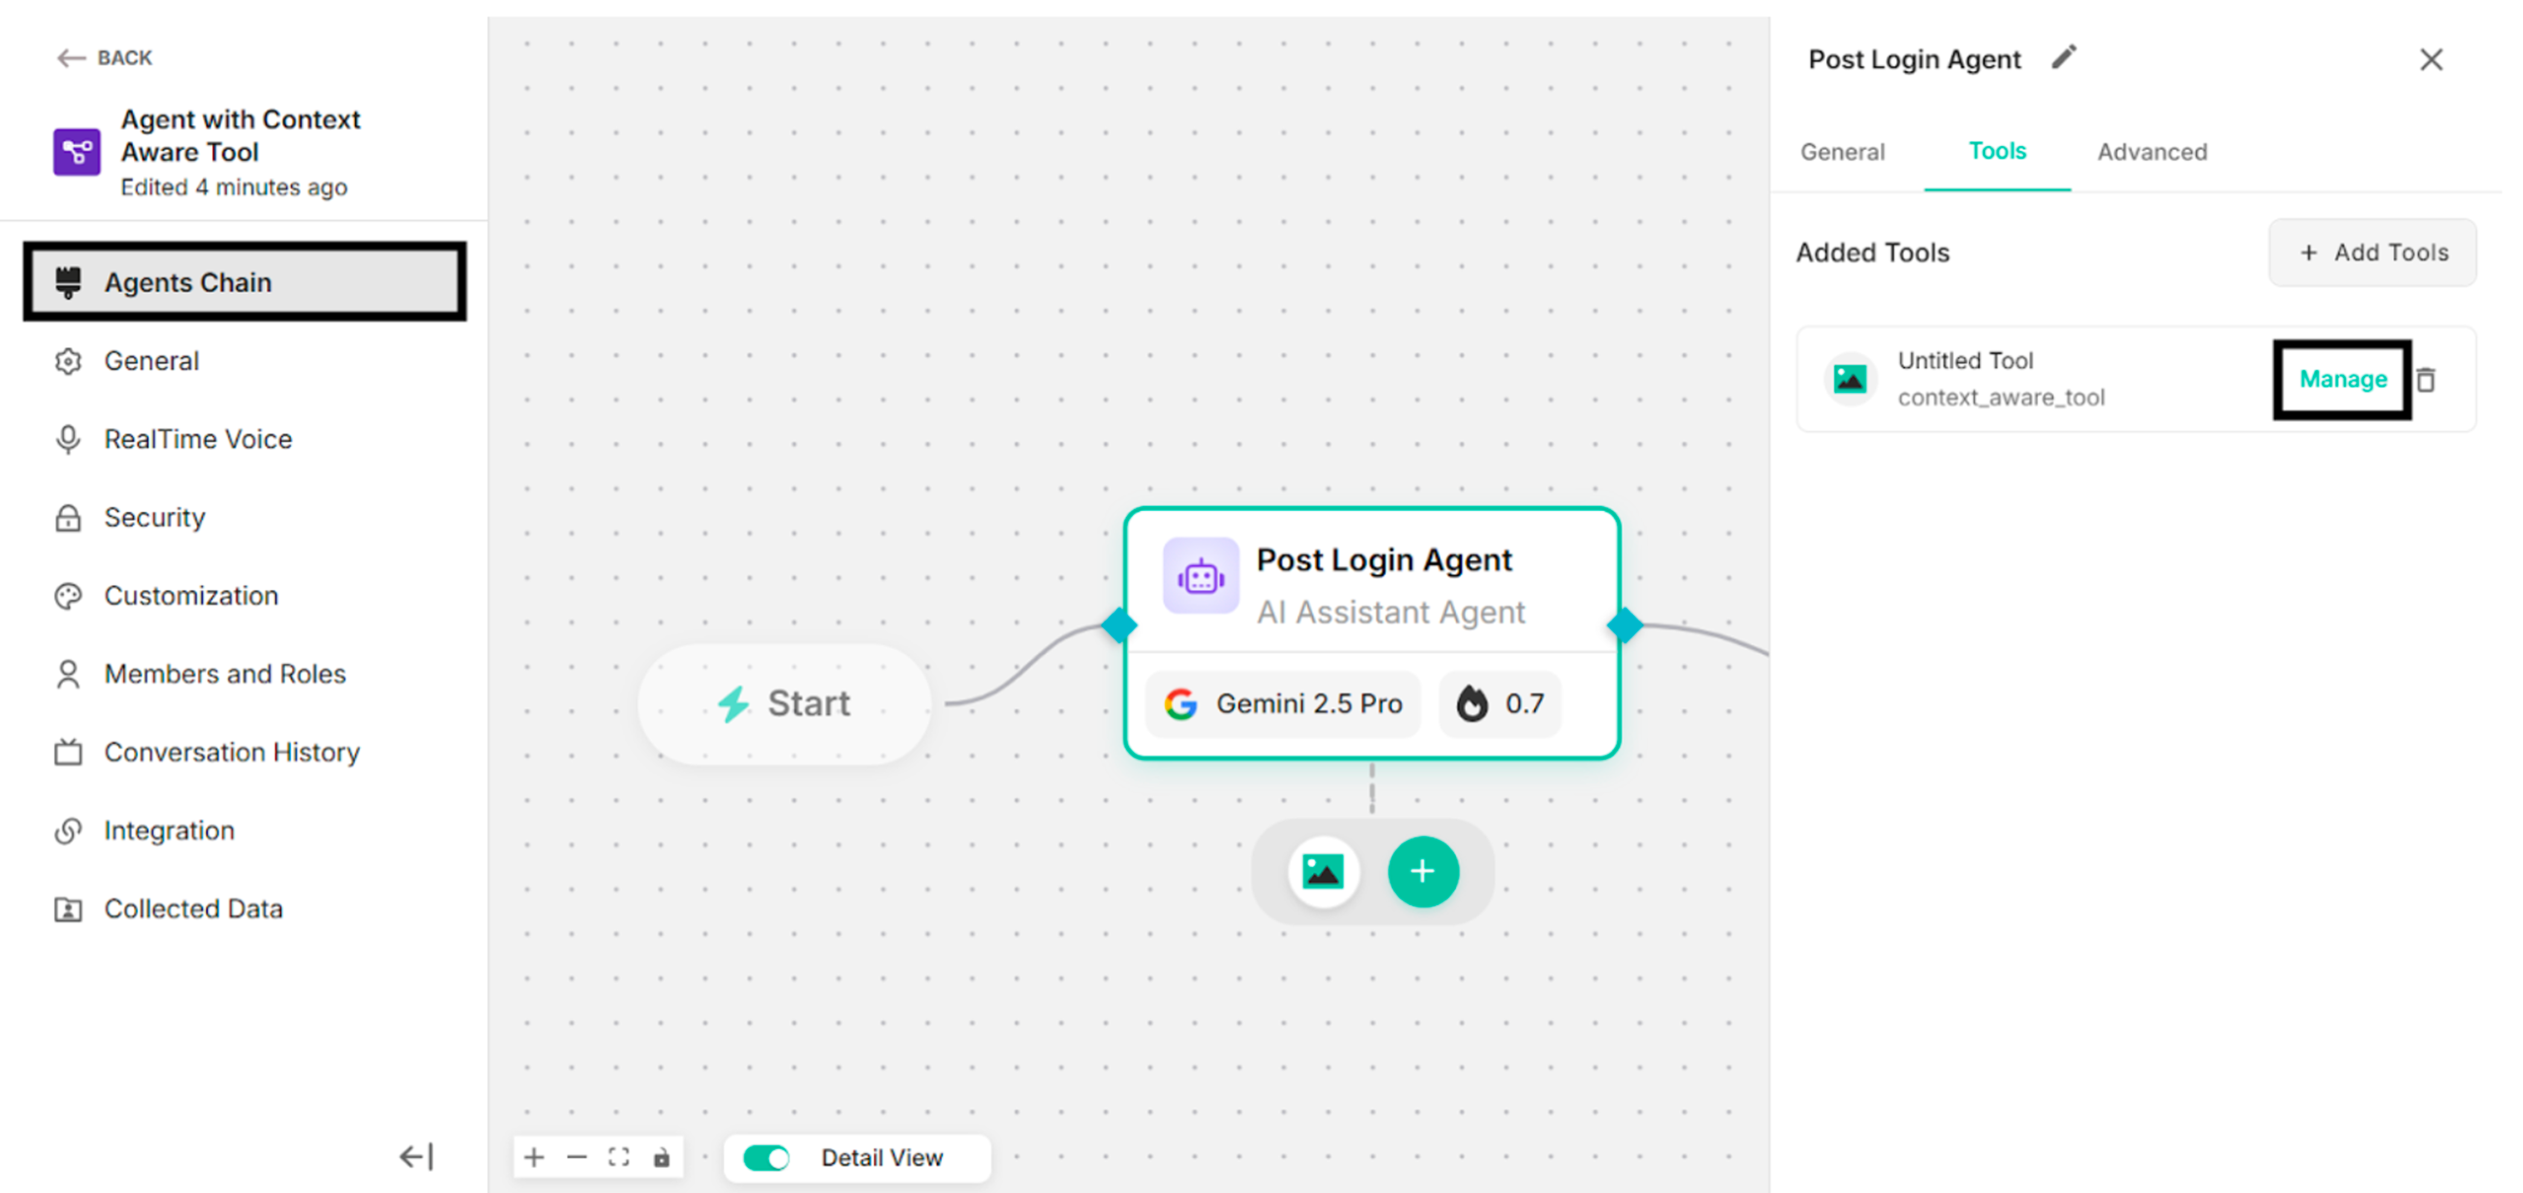Click the Gemini 2.5 Pro model chip

point(1283,703)
